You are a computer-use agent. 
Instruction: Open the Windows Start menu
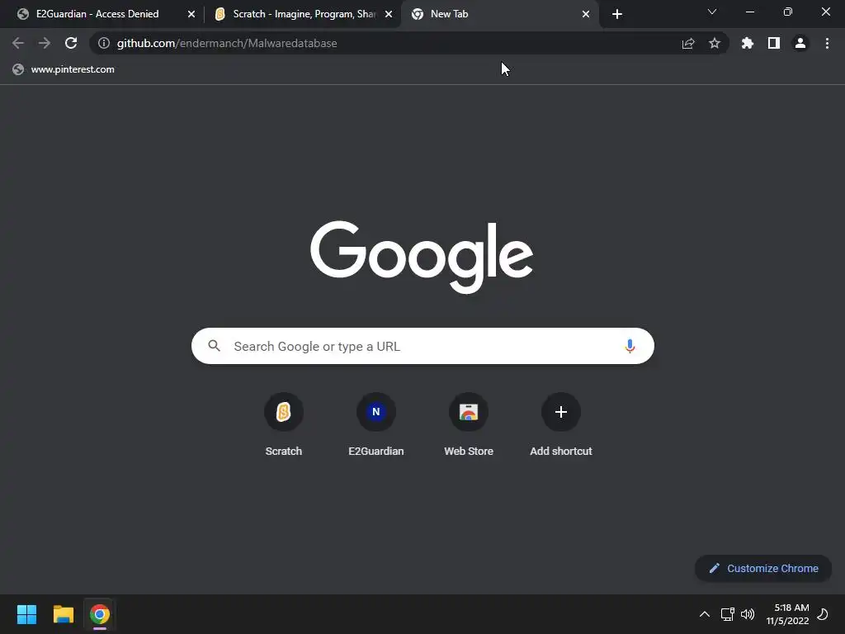tap(26, 614)
